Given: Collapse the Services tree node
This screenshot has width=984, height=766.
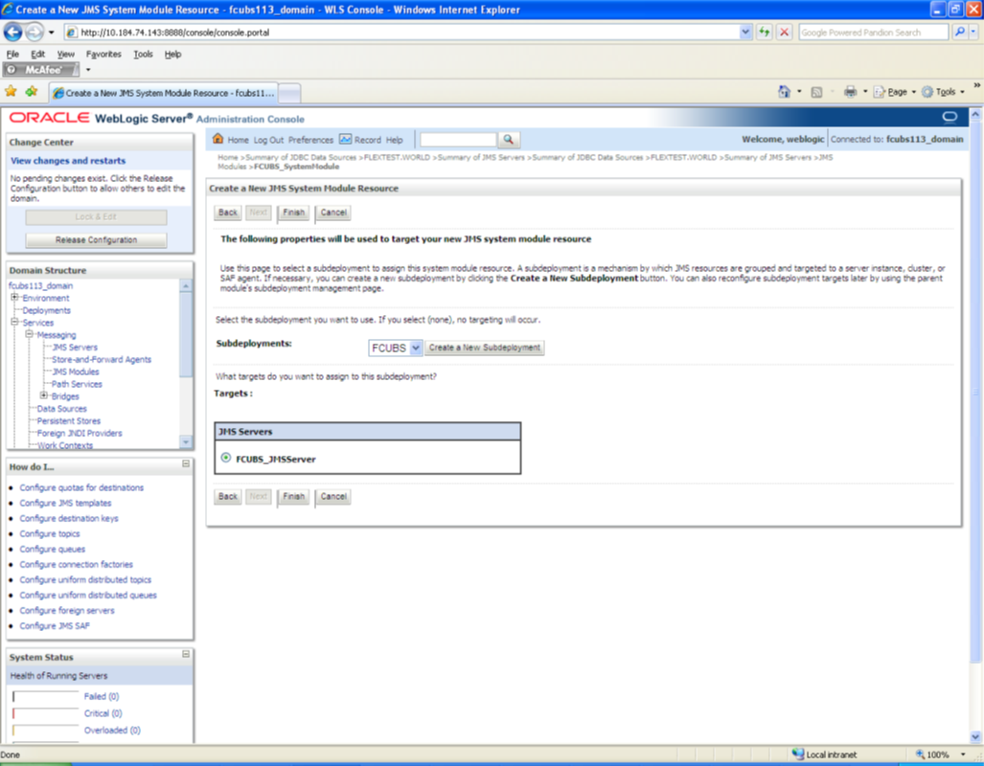Looking at the screenshot, I should tap(13, 322).
